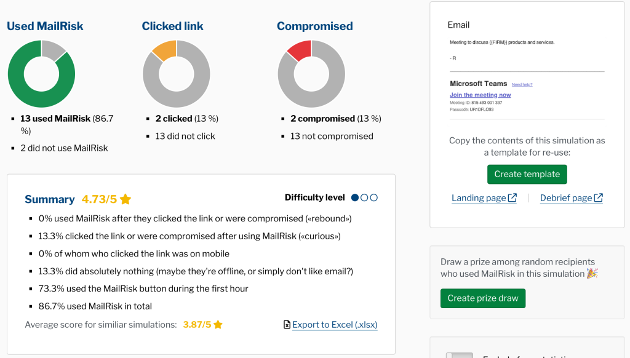Click the star next to the 3.87/5 average score
Image resolution: width=630 pixels, height=358 pixels.
pyautogui.click(x=218, y=325)
